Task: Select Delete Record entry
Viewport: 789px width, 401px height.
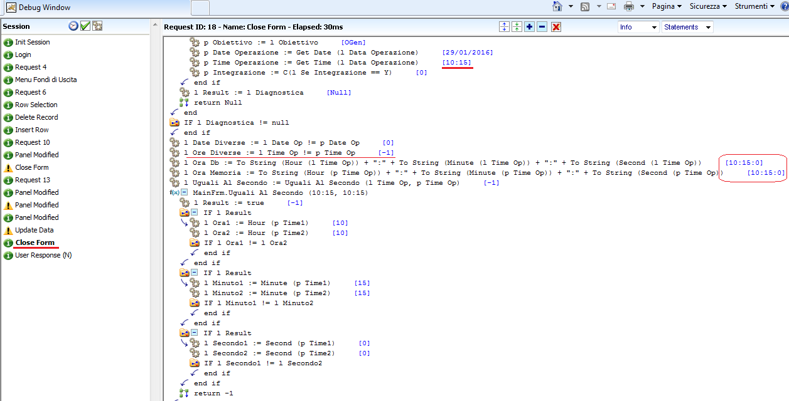Action: pos(36,117)
